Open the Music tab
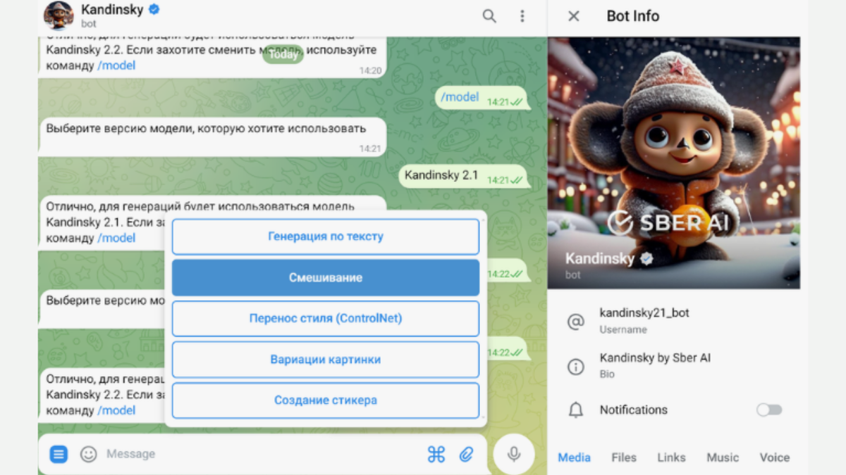This screenshot has width=846, height=475. tap(723, 457)
